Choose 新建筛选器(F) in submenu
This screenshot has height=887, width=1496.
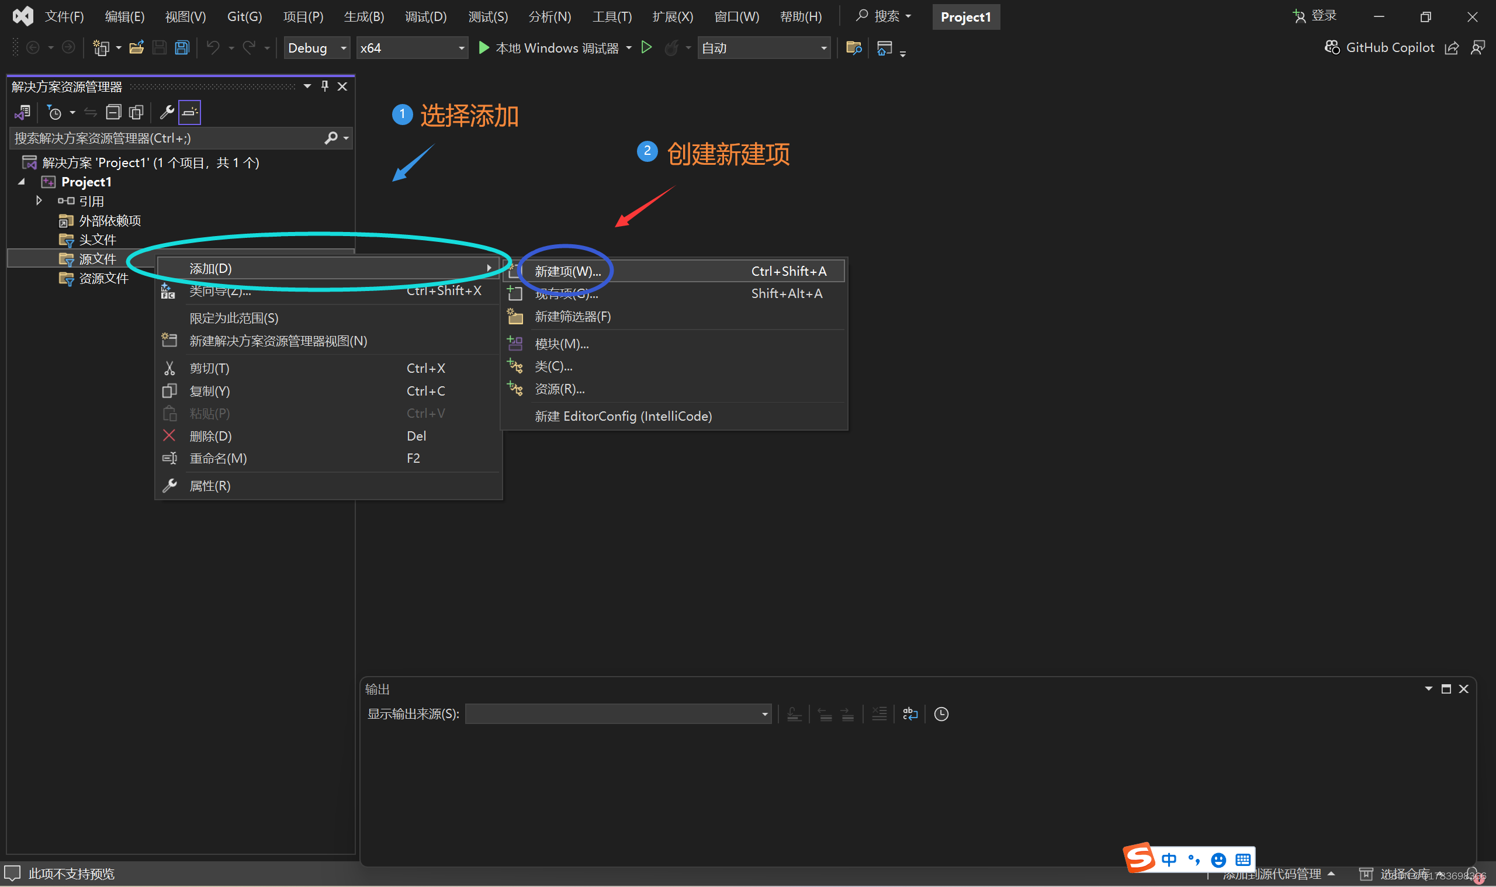tap(674, 317)
